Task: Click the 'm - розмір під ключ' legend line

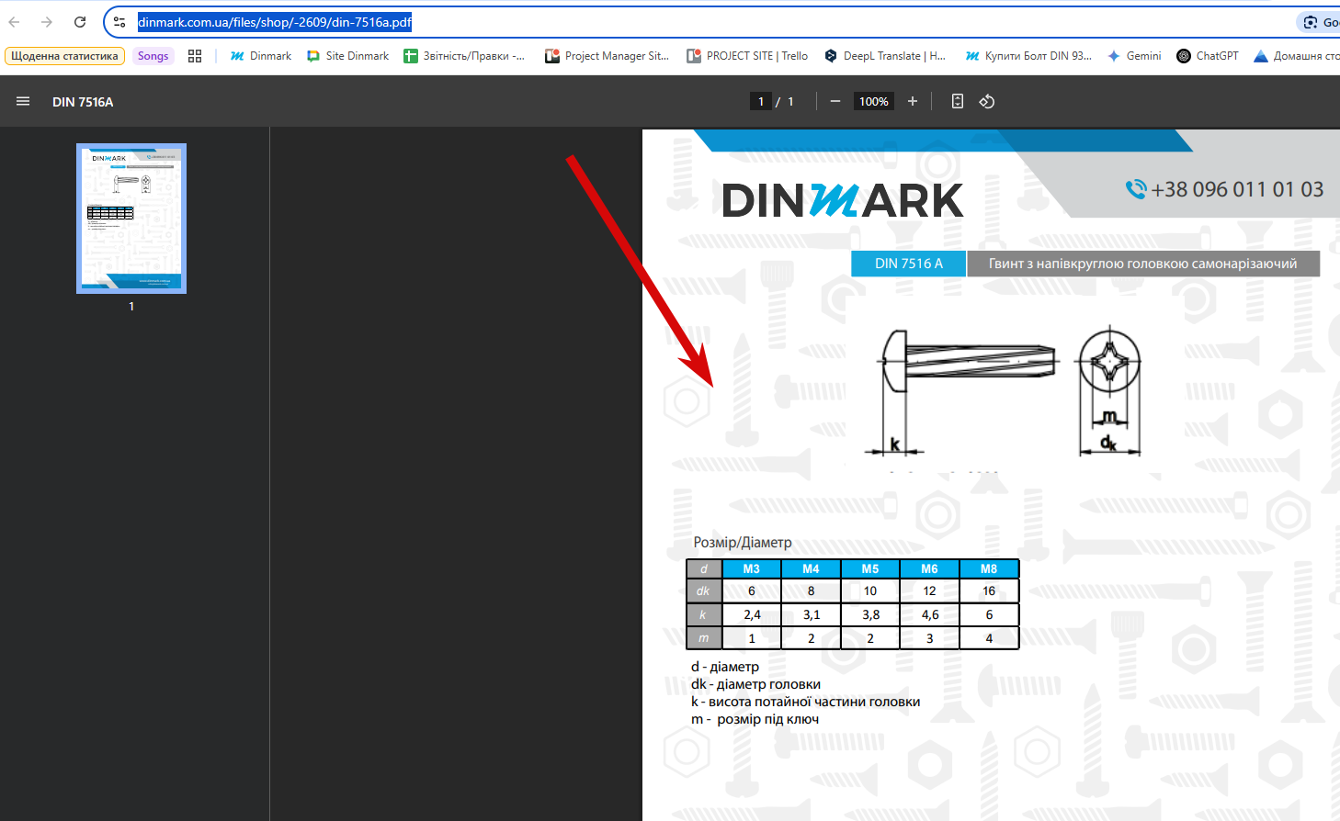Action: click(755, 719)
